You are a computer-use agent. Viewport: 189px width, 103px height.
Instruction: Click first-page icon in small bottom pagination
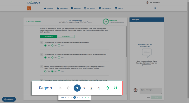68,97
